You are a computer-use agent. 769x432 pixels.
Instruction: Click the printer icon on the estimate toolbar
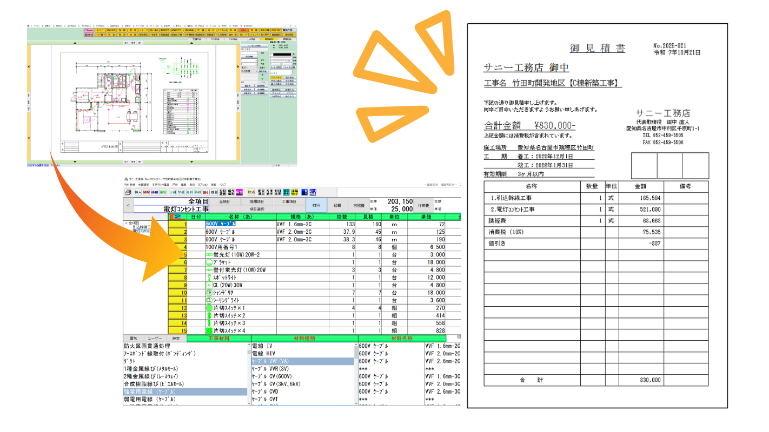[x=128, y=192]
